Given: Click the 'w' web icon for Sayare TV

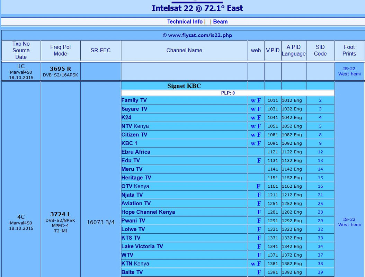Looking at the screenshot, I should (253, 110).
